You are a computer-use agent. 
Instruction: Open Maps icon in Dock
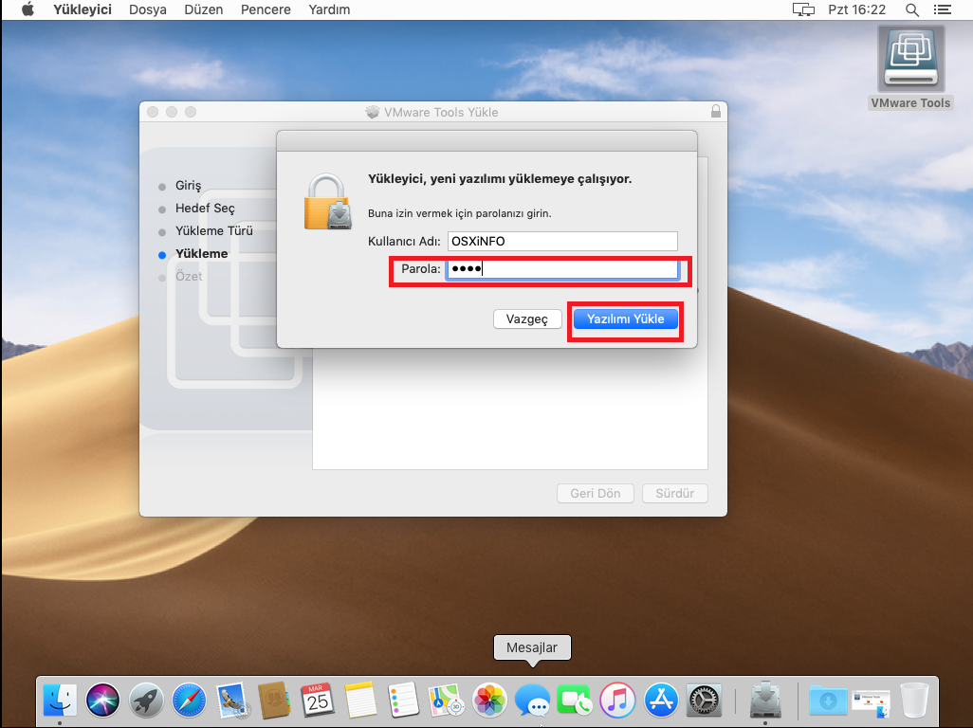[446, 701]
